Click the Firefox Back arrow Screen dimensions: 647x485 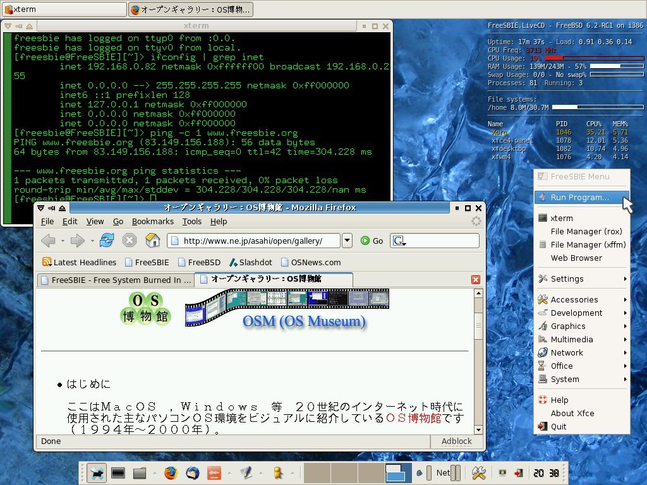[x=48, y=240]
